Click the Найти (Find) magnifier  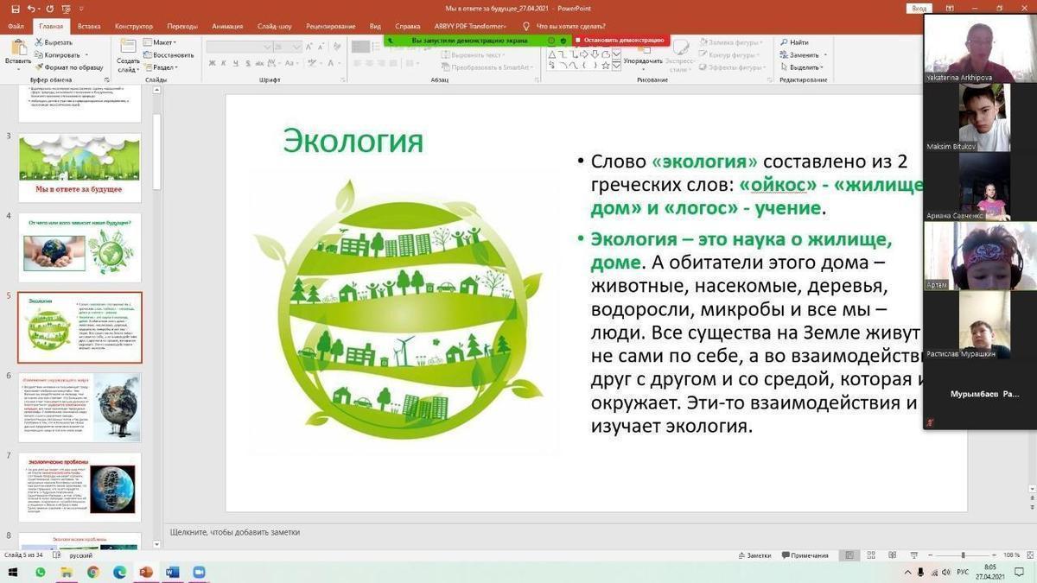click(x=793, y=42)
